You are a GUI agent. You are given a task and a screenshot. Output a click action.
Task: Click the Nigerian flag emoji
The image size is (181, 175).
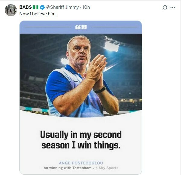[36, 7]
